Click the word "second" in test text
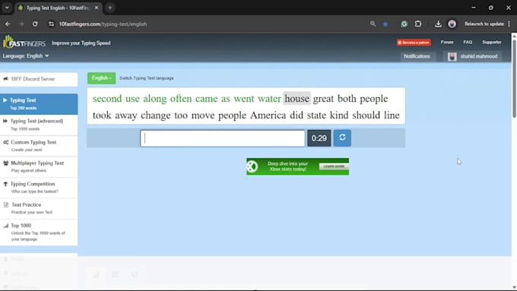This screenshot has width=517, height=291. [x=107, y=99]
